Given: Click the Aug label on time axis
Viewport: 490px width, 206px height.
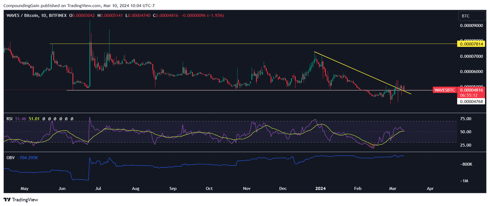Looking at the screenshot, I should click(x=136, y=189).
